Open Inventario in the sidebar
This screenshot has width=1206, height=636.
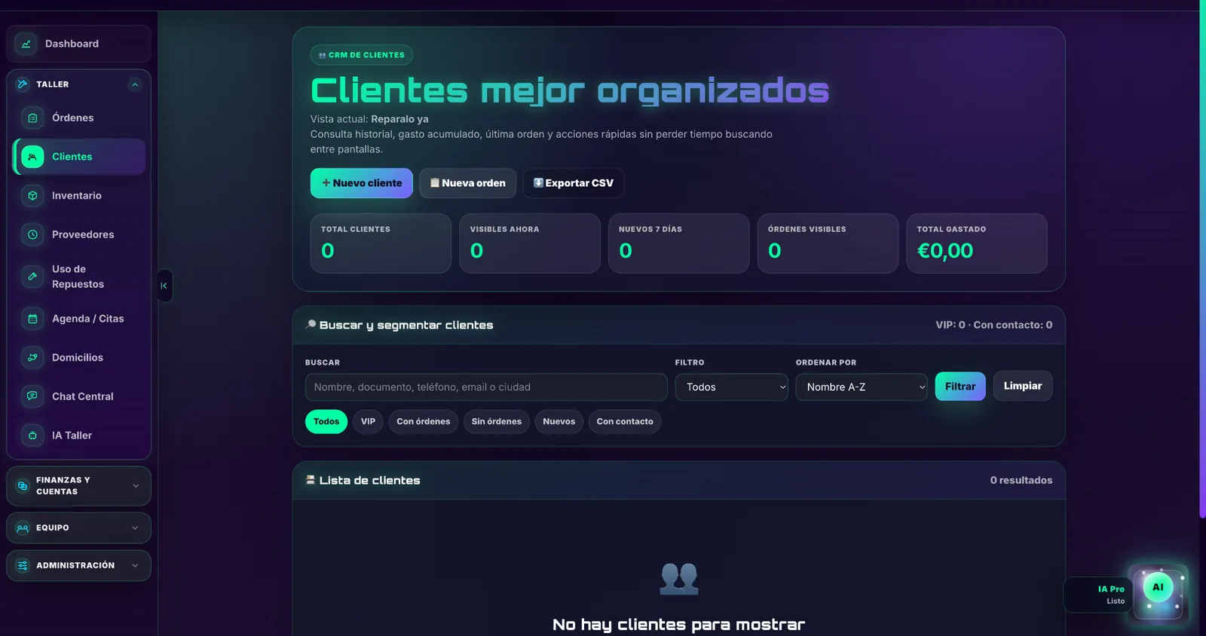coord(79,196)
